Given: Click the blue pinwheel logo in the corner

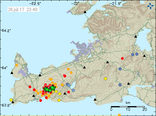Looking at the screenshot, I should point(150,6).
